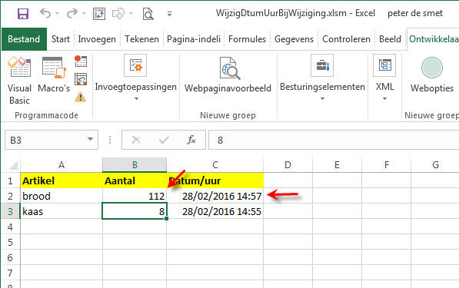Switch to the Formules tab
Image resolution: width=459 pixels, height=288 pixels.
(247, 39)
